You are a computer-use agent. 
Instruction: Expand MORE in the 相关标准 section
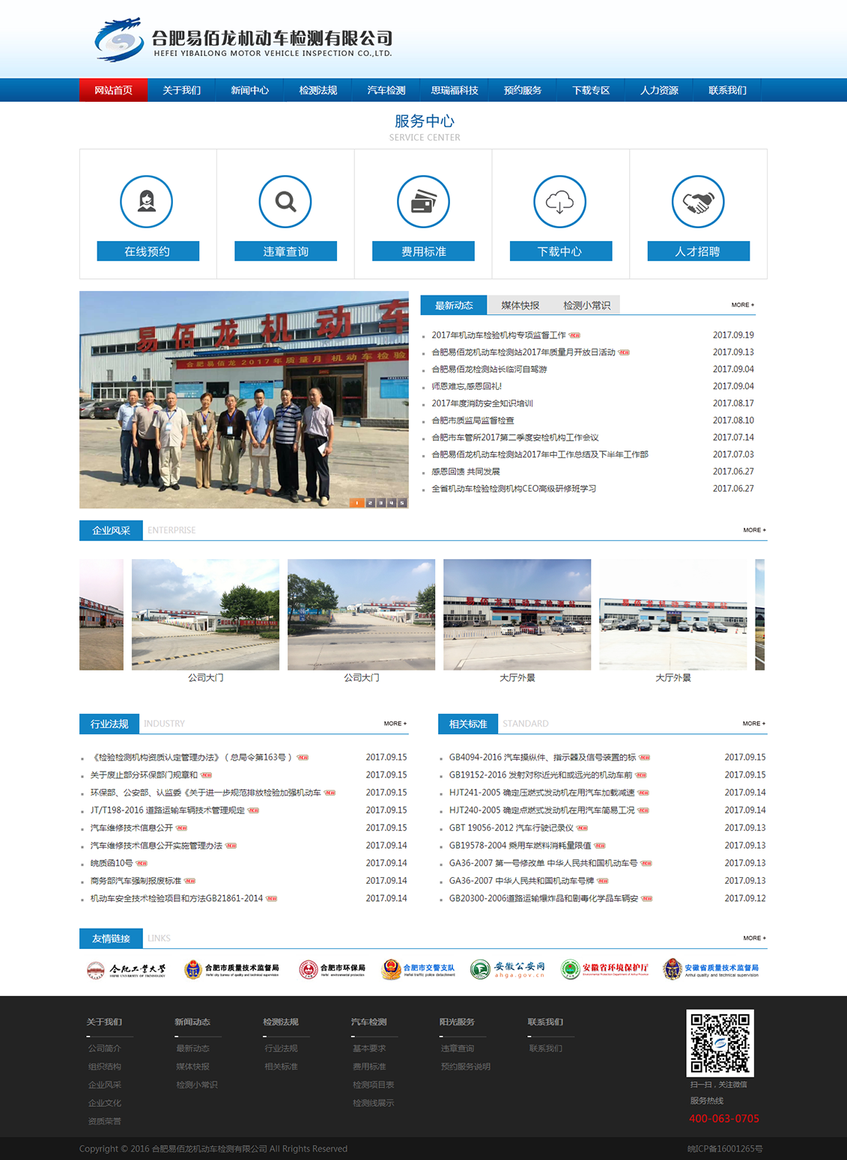753,724
